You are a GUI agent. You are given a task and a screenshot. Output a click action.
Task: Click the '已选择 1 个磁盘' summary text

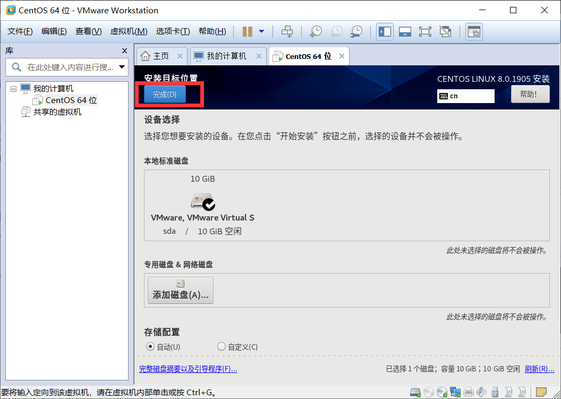click(x=411, y=369)
